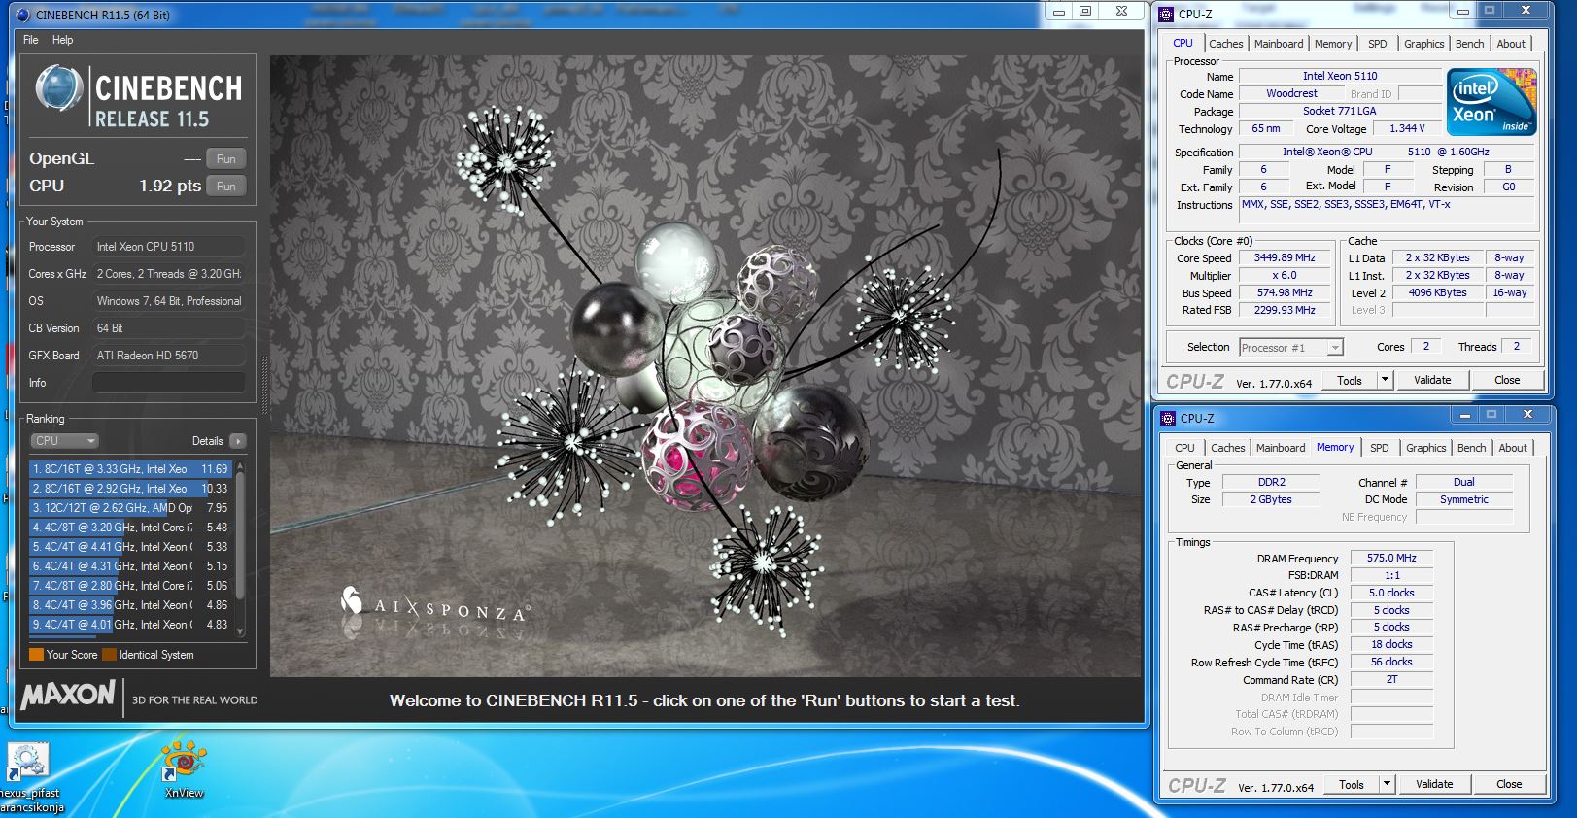The width and height of the screenshot is (1577, 818).
Task: Switch to Mainboard tab in lower CPU-Z window
Action: point(1281,448)
